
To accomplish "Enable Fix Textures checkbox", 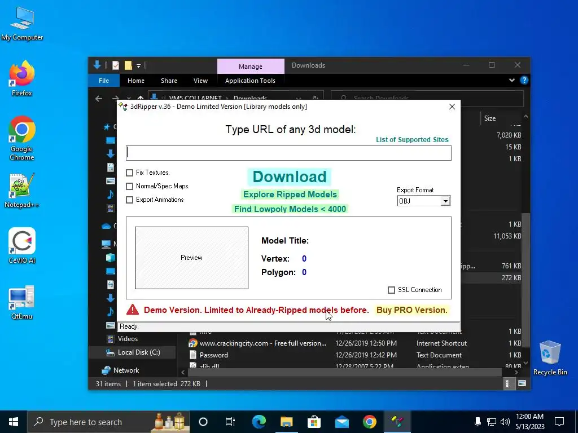I will click(x=129, y=173).
